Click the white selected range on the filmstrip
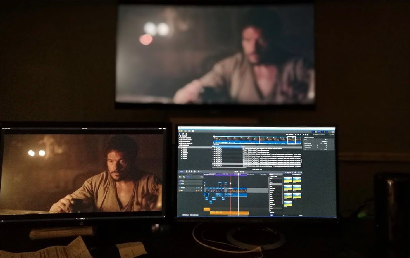The height and width of the screenshot is (258, 410). [292, 140]
